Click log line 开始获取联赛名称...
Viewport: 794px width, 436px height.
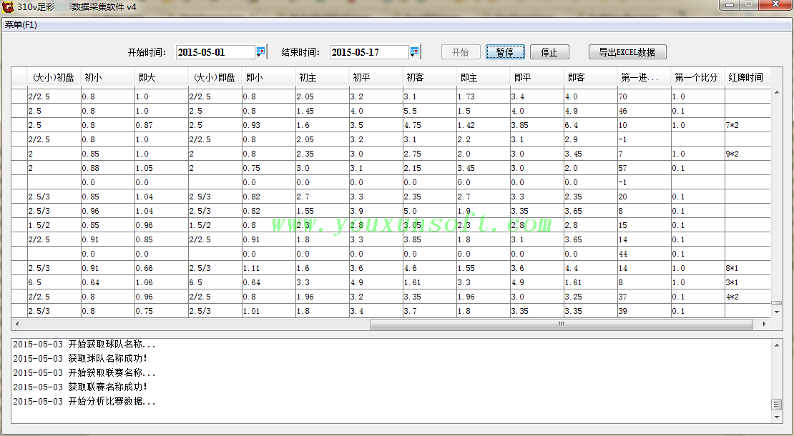tap(84, 373)
